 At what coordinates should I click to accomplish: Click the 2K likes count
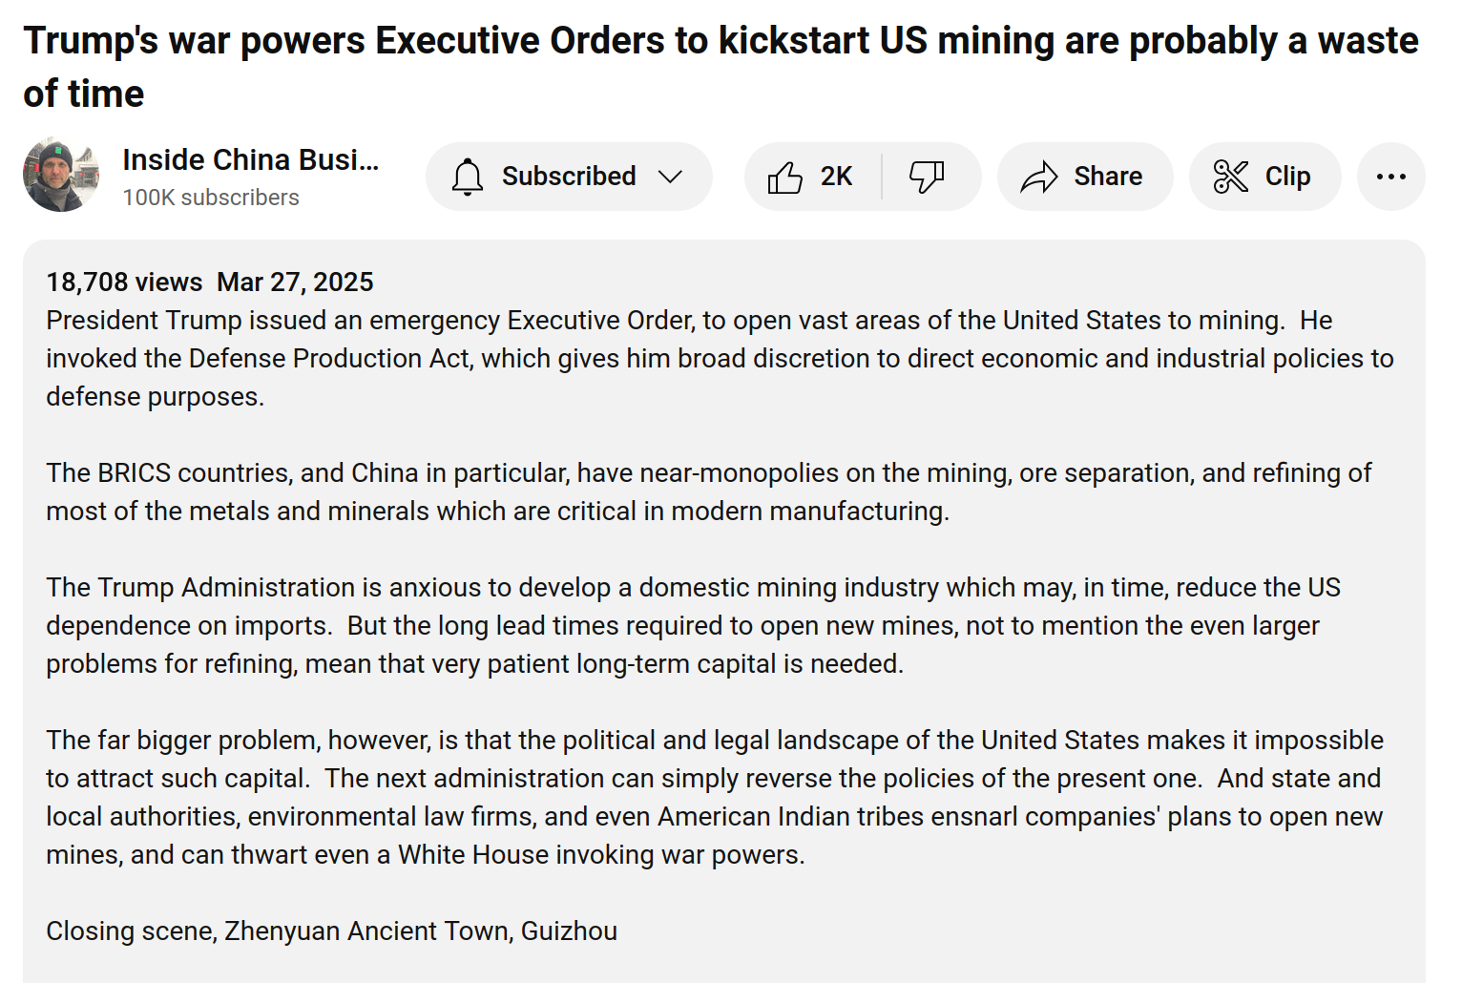click(x=836, y=177)
